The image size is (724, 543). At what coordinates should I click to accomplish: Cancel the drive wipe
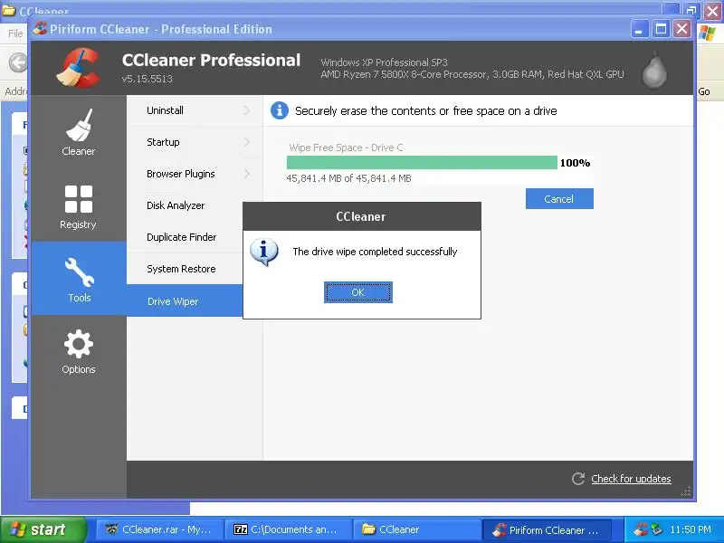tap(559, 198)
